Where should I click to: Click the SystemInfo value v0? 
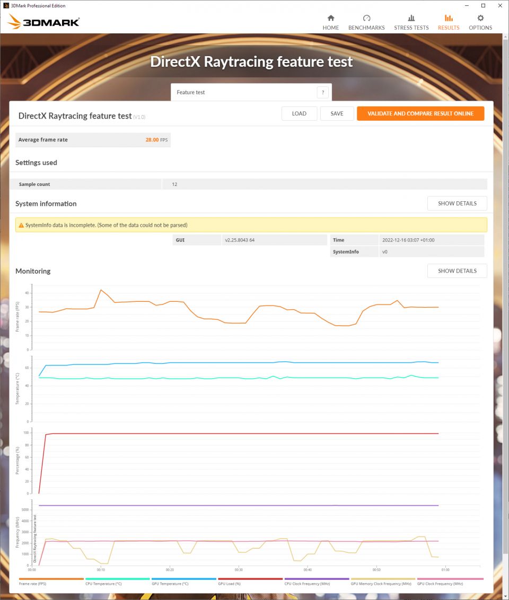point(385,252)
